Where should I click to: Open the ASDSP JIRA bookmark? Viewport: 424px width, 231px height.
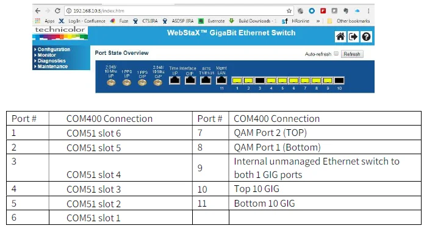(x=178, y=21)
